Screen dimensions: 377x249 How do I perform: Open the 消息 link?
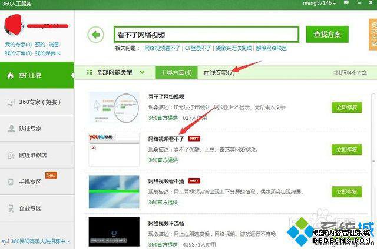pos(54,45)
